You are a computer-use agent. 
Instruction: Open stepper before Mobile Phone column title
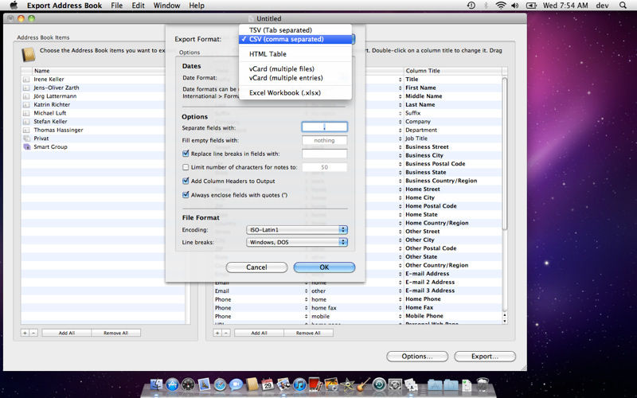point(401,316)
